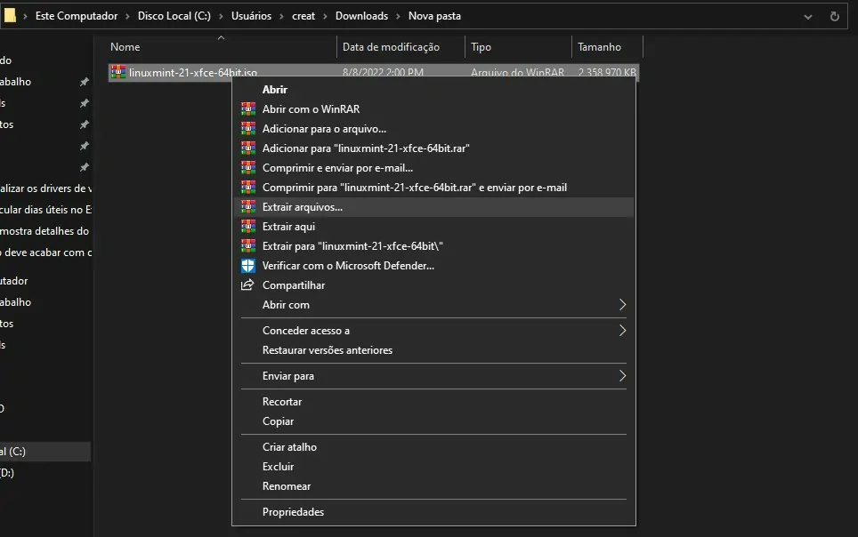Choose 'Adicionar para o arquivo...' option

click(433, 129)
